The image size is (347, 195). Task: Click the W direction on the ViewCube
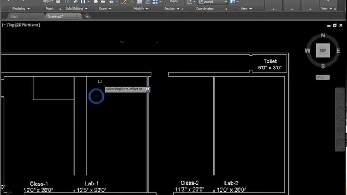(307, 50)
